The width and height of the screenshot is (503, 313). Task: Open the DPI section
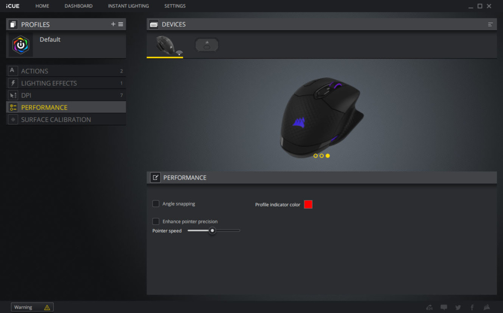pyautogui.click(x=66, y=95)
